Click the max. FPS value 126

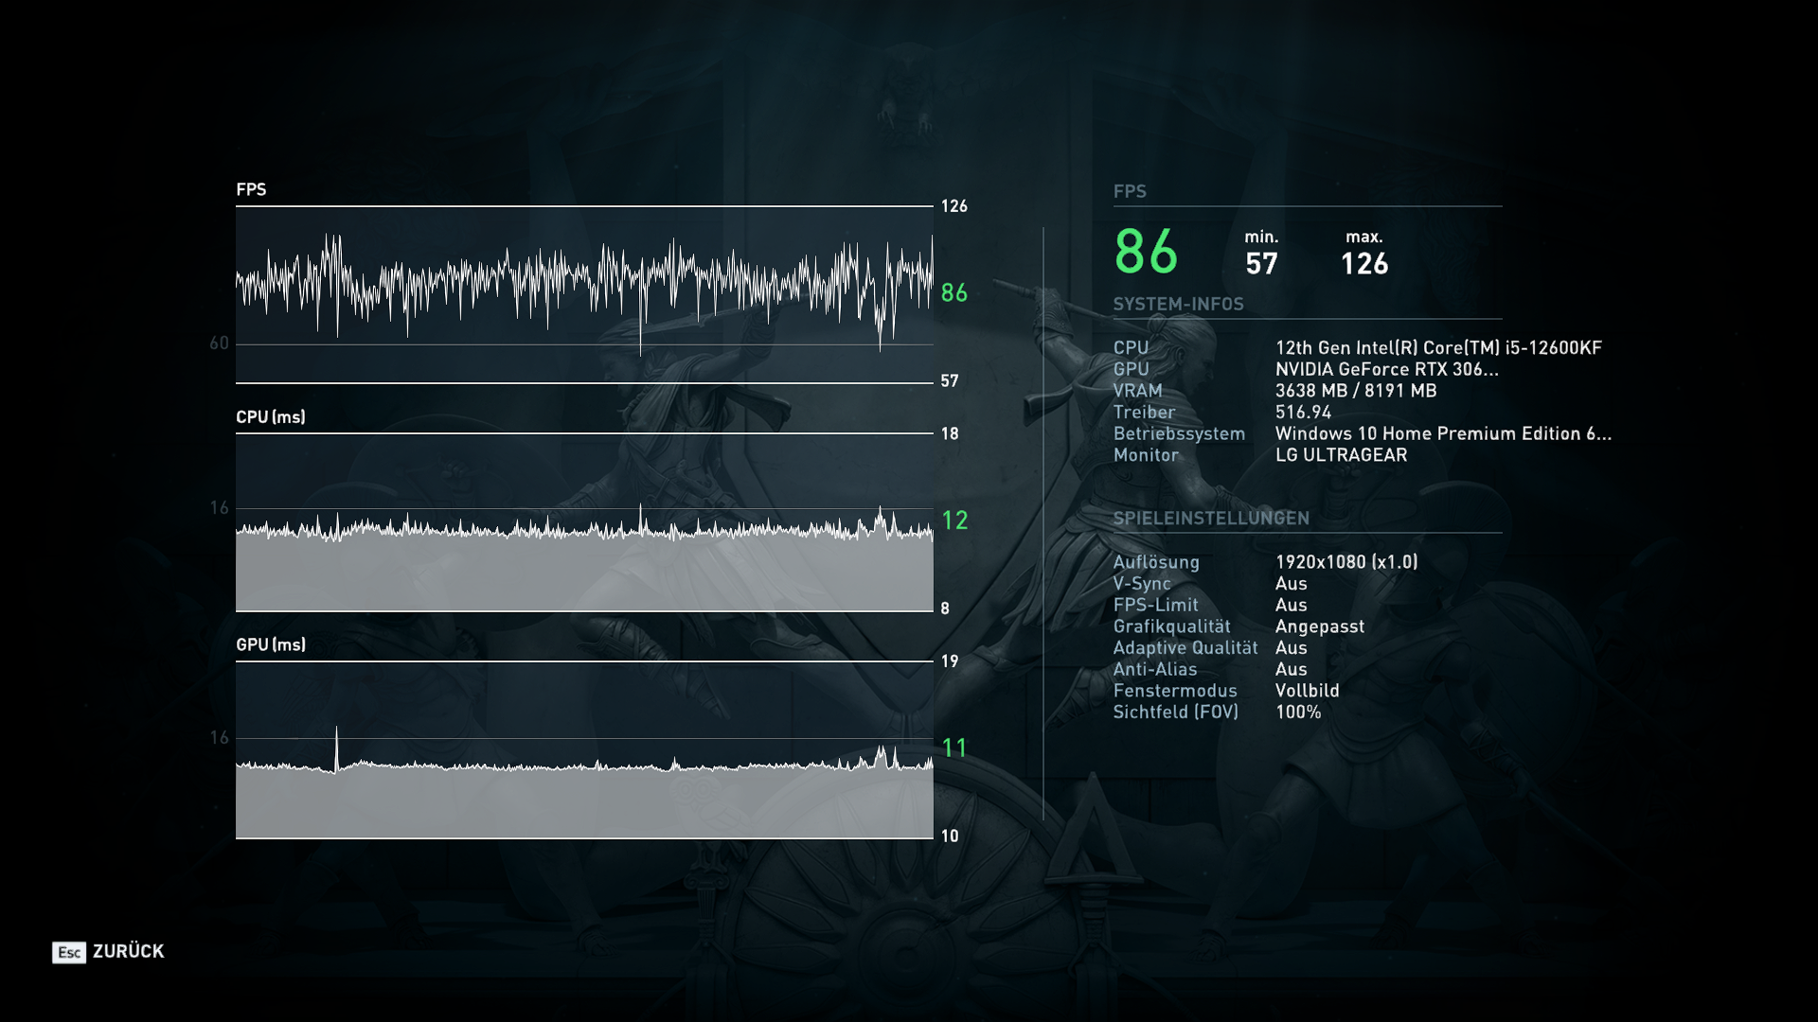click(x=1364, y=264)
